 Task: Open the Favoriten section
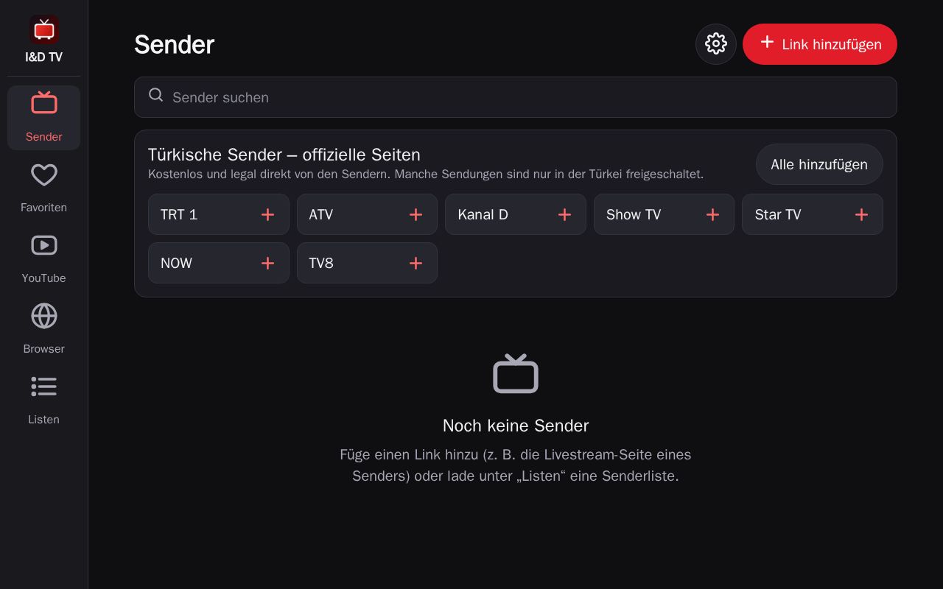pyautogui.click(x=44, y=188)
